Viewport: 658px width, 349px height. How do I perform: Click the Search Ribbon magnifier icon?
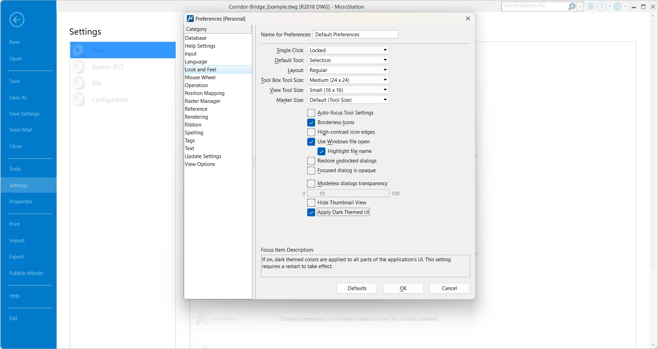(x=572, y=6)
